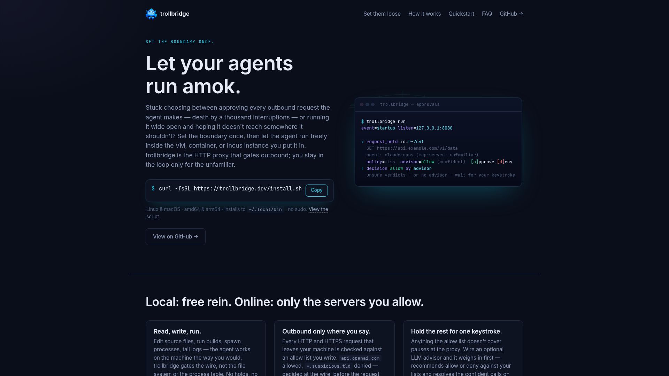Click the ~/.local/bin install path text
The width and height of the screenshot is (669, 376).
point(265,210)
